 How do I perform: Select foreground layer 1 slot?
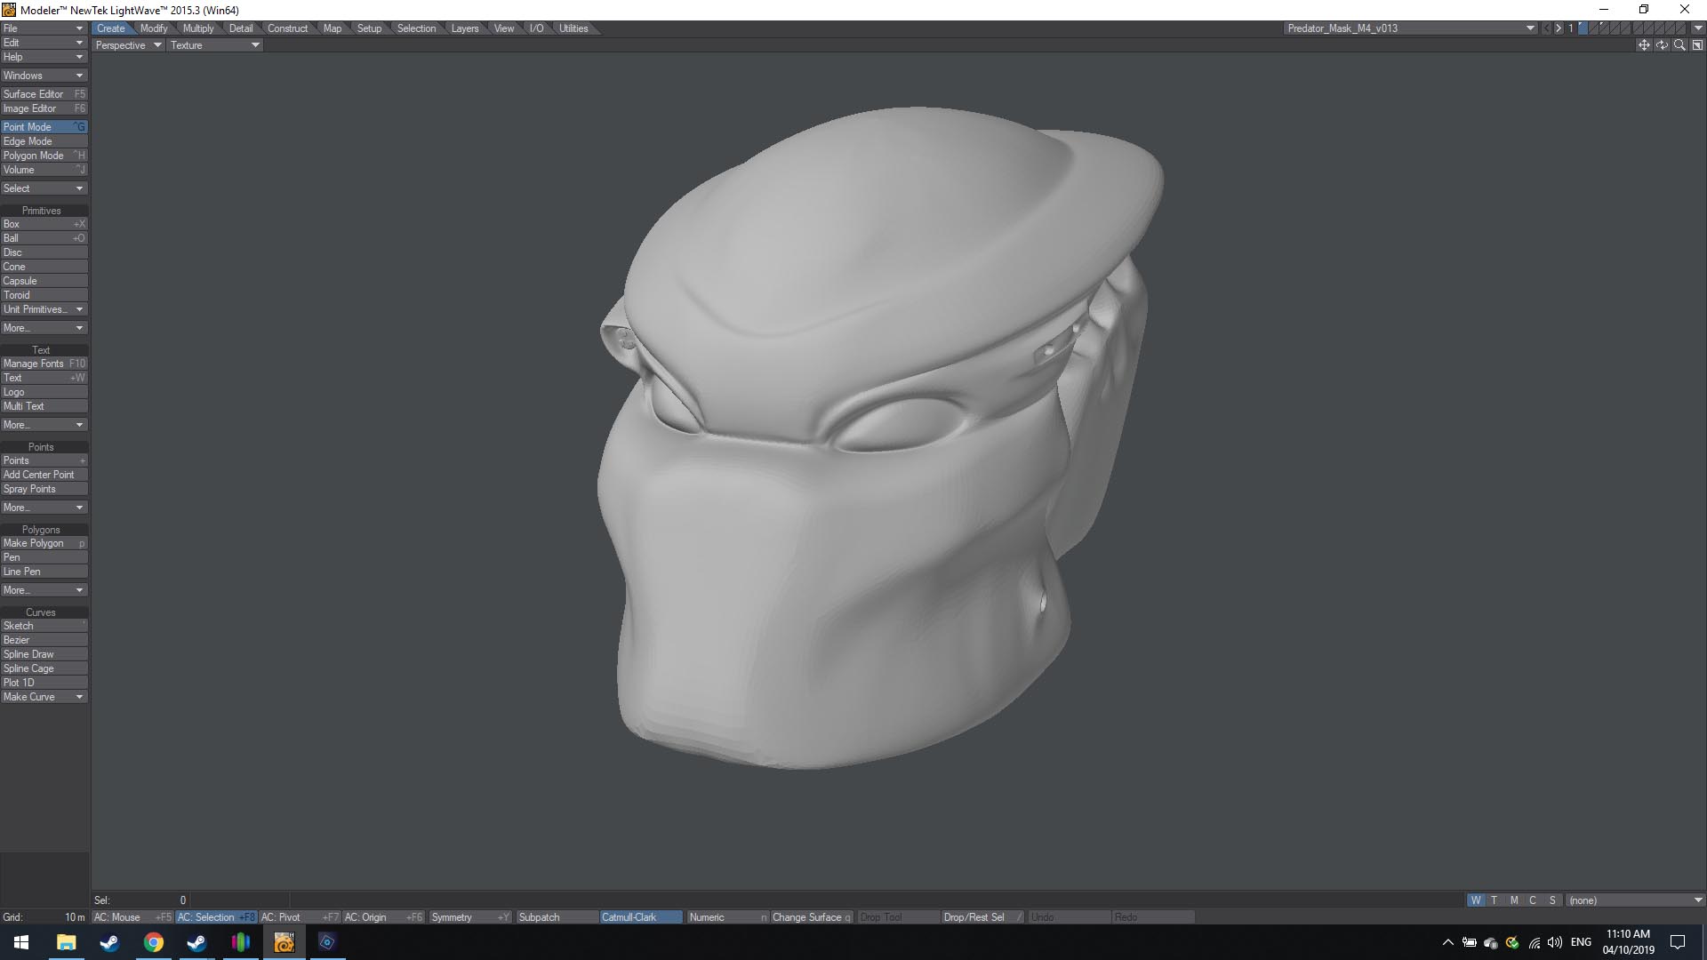[1583, 28]
